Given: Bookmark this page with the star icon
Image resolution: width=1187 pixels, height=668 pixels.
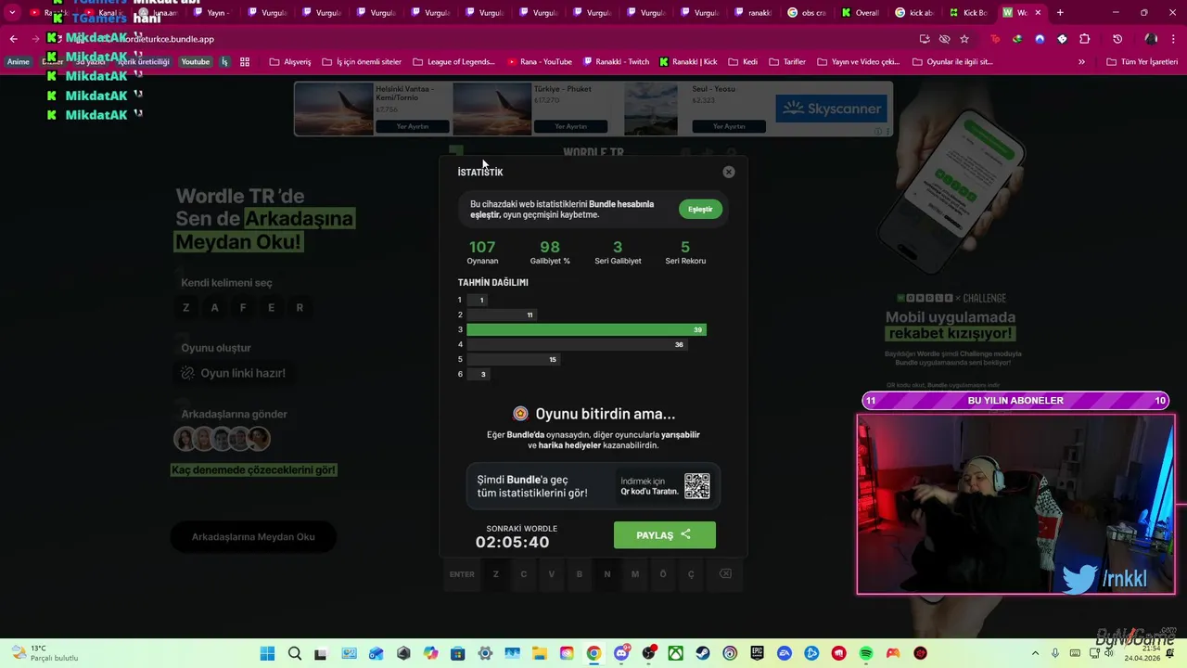Looking at the screenshot, I should click(964, 39).
